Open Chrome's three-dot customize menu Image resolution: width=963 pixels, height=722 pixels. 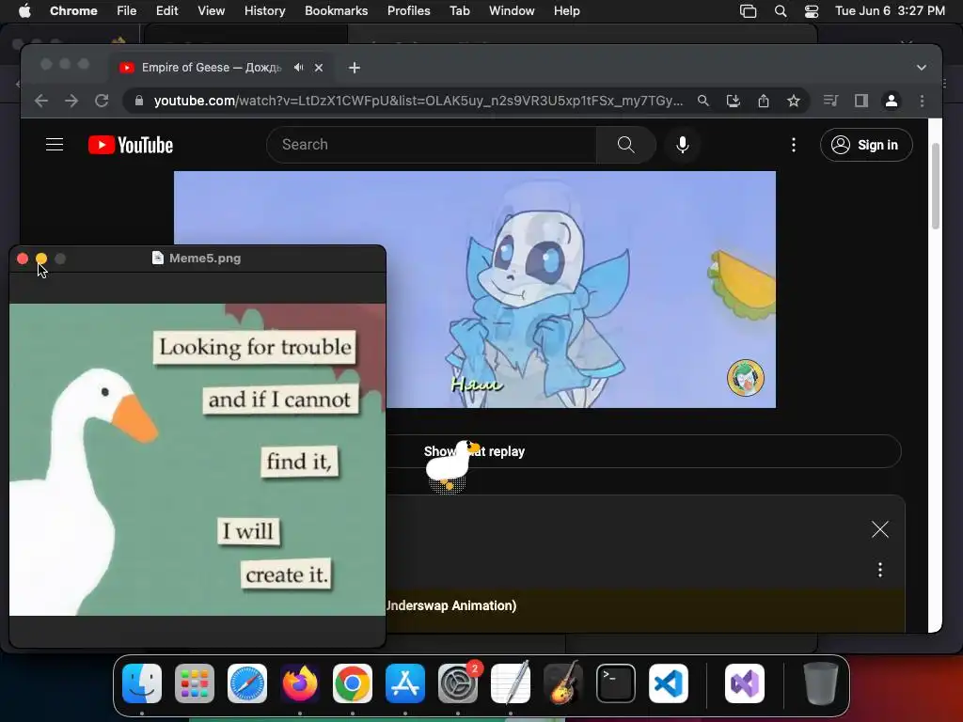922,101
